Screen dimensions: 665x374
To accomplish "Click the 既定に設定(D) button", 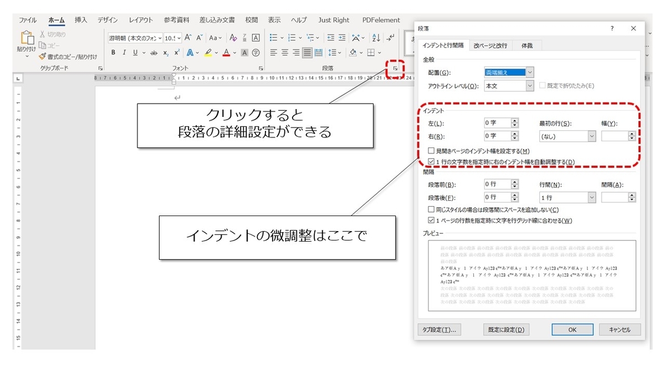I will pyautogui.click(x=505, y=330).
